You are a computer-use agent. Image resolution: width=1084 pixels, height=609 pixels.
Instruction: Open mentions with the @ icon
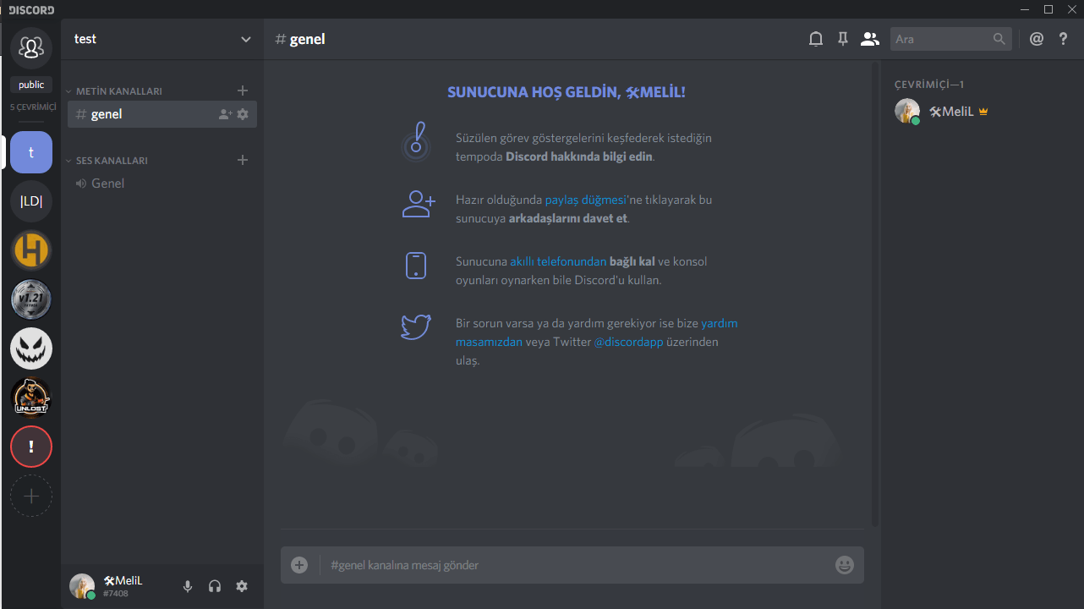[x=1037, y=39]
